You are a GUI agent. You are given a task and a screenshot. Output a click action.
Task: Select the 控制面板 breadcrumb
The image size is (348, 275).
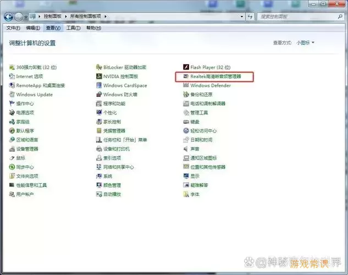coord(53,16)
